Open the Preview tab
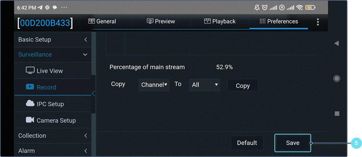Image resolution: width=362 pixels, height=157 pixels. pos(161,21)
